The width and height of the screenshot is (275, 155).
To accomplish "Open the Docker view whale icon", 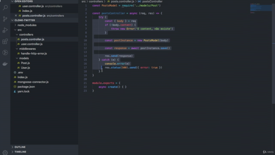I will pyautogui.click(x=5, y=64).
